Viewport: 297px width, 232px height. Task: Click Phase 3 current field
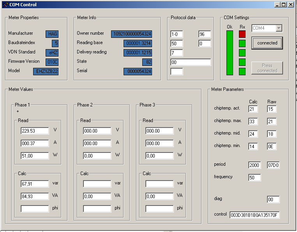click(x=159, y=143)
